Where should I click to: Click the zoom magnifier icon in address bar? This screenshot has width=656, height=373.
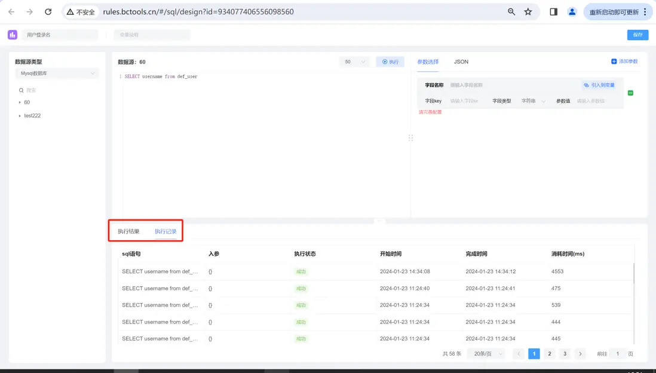511,12
